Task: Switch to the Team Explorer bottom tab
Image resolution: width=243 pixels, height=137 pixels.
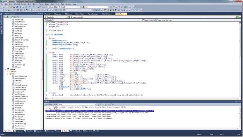Action: tap(18, 131)
